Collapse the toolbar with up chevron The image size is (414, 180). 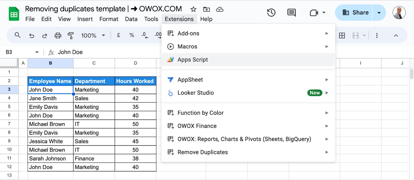click(x=396, y=36)
